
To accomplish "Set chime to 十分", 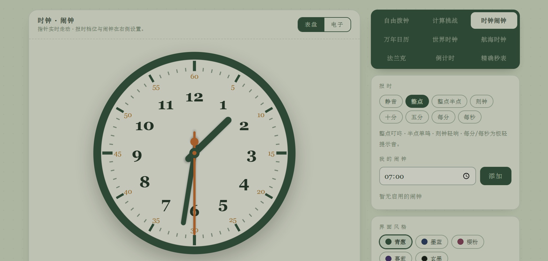I will (x=391, y=117).
